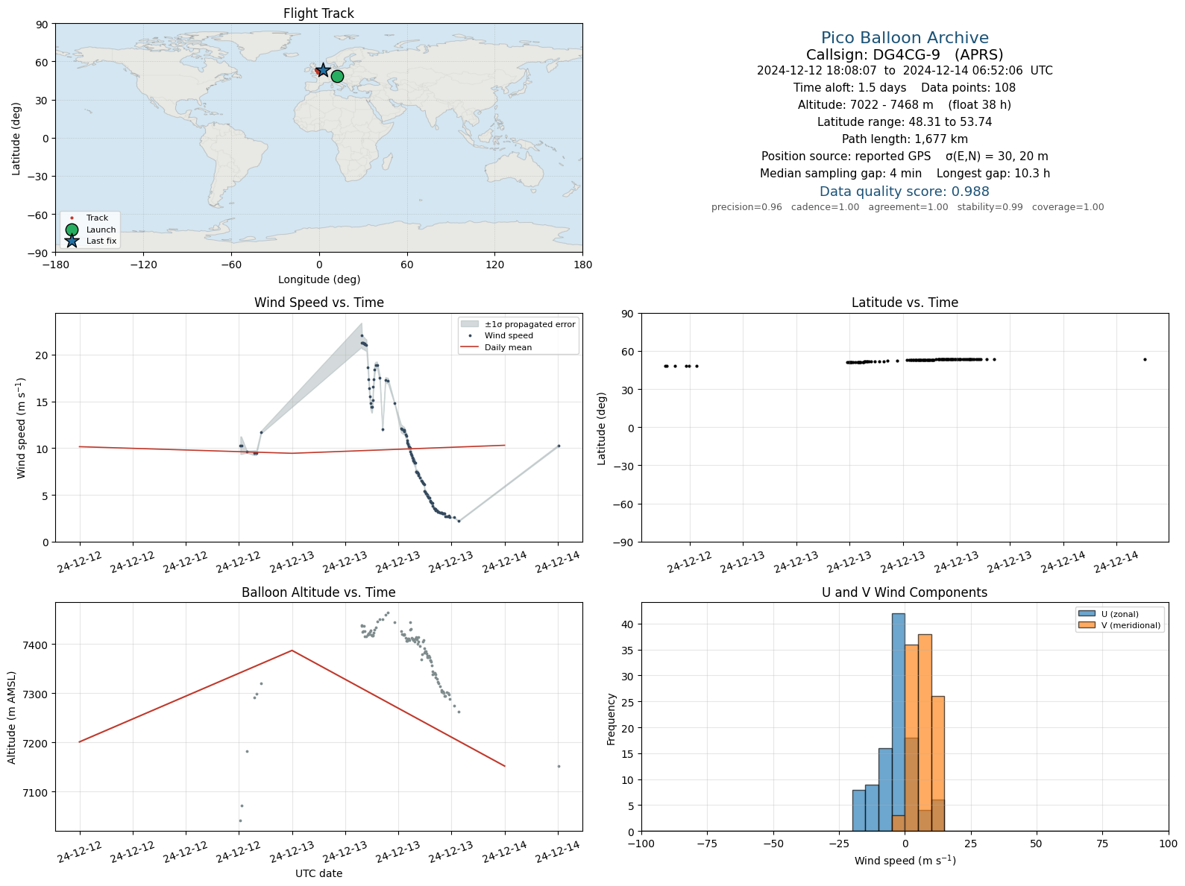Click the "Daily mean" legend text
1185x886 pixels.
509,347
